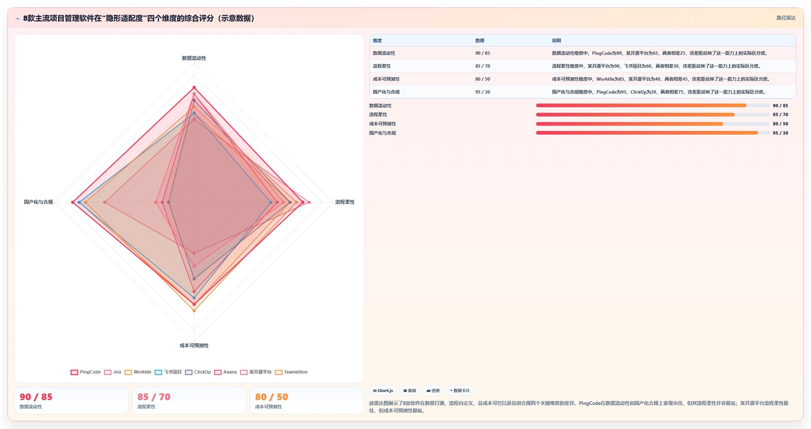
Task: Click the 流程柔性 progress bar
Action: [653, 115]
